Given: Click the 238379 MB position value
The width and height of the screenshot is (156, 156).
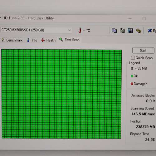Looking at the screenshot, I should coord(145,127).
